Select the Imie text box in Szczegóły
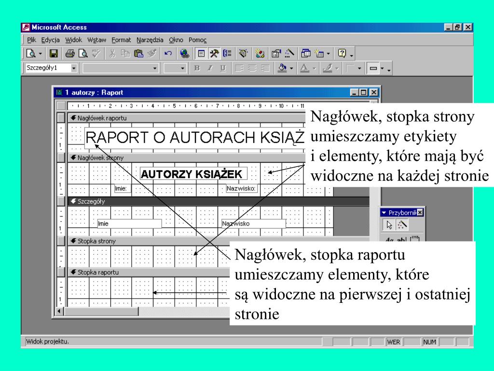 [x=129, y=224]
